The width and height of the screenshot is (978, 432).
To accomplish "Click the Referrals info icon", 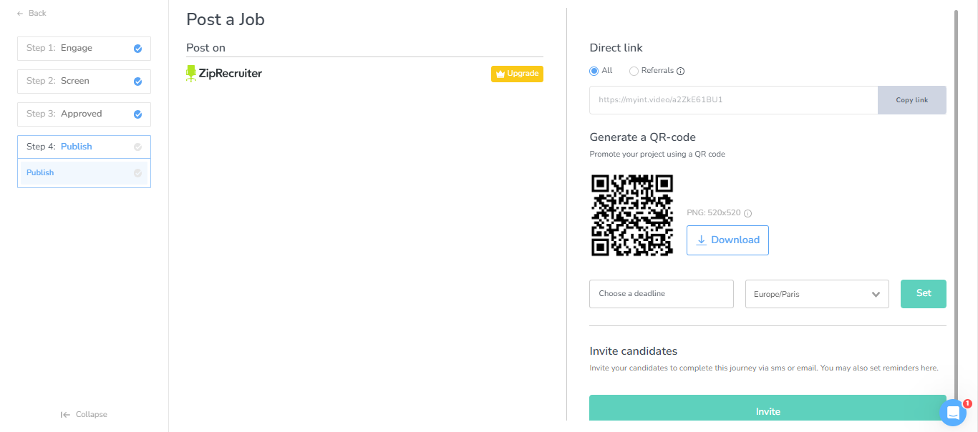I will [x=681, y=71].
